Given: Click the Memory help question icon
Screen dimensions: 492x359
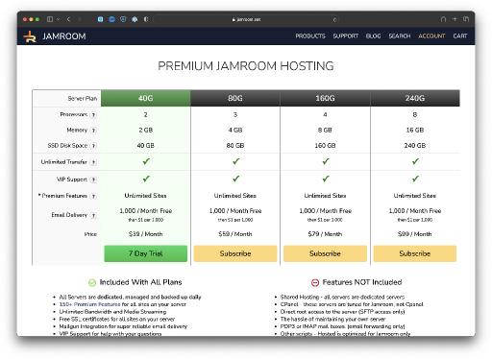Looking at the screenshot, I should (x=93, y=131).
